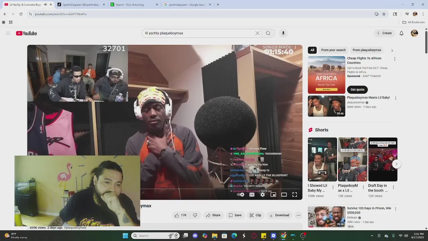This screenshot has height=241, width=428.
Task: Open the video player settings gear
Action: coord(262,194)
